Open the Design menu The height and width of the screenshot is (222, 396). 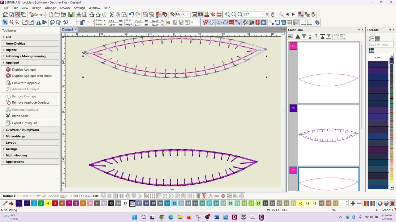(x=37, y=8)
